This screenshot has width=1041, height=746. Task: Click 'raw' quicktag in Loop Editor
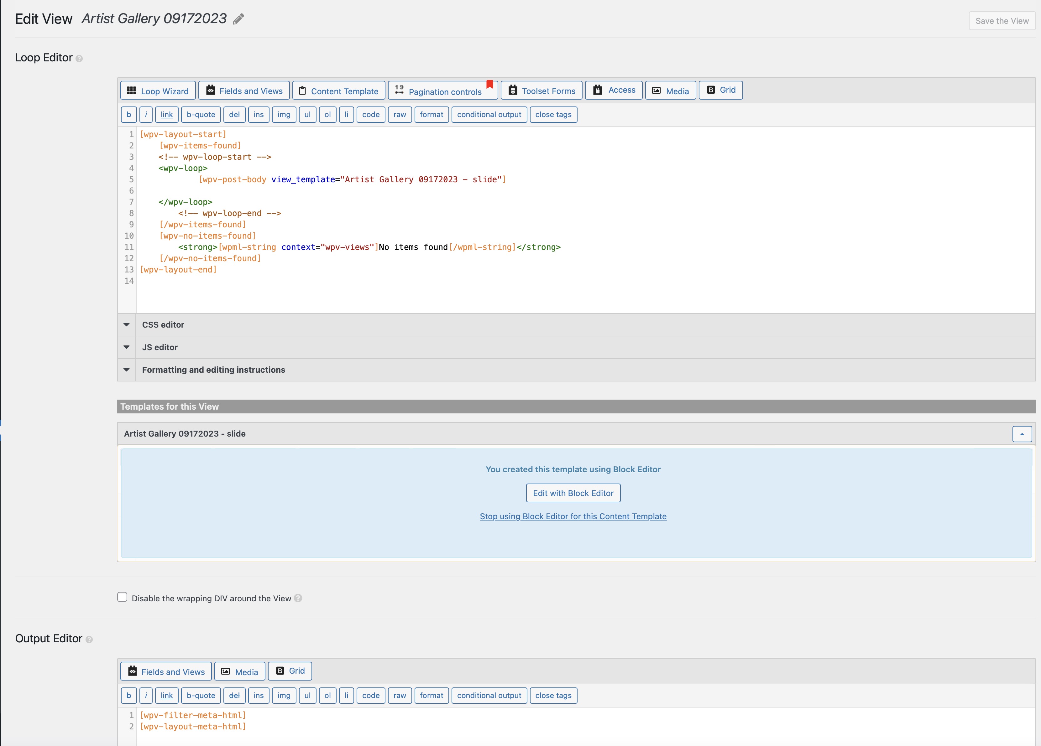click(x=400, y=115)
